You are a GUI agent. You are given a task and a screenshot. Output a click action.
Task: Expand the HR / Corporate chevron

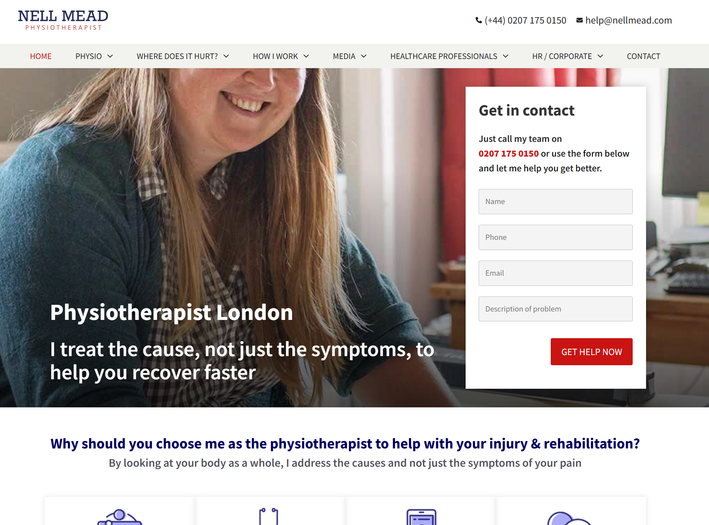point(600,56)
